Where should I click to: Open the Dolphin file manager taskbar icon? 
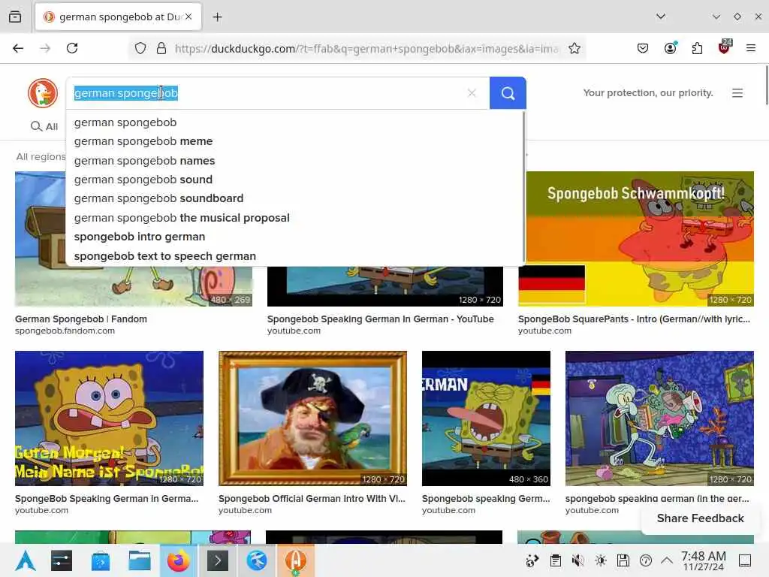[x=139, y=560]
